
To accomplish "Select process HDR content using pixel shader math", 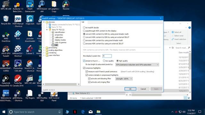I will coord(84,41).
